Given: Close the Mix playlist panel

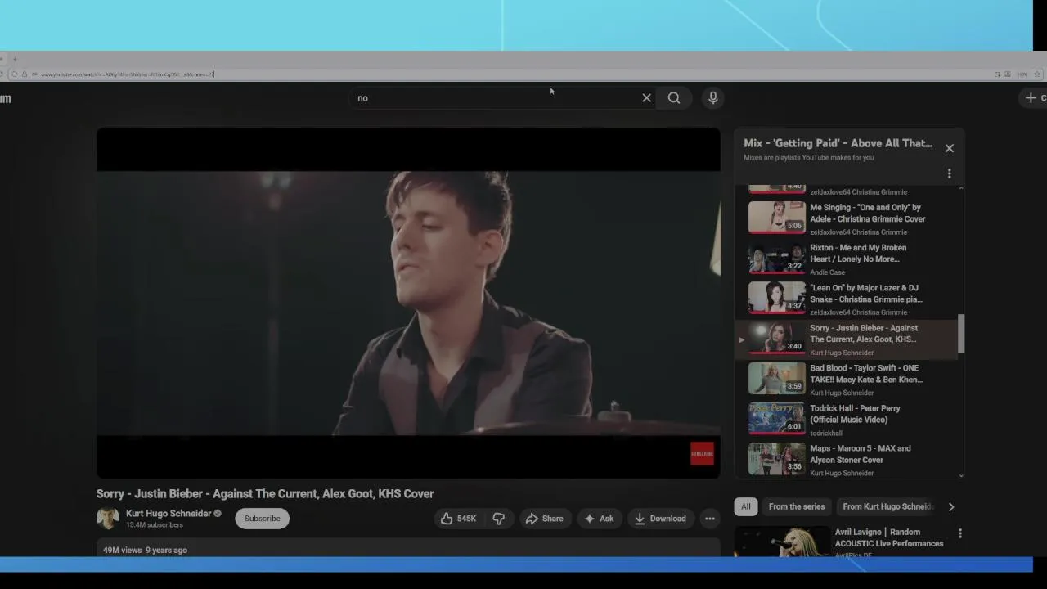Looking at the screenshot, I should tap(950, 148).
